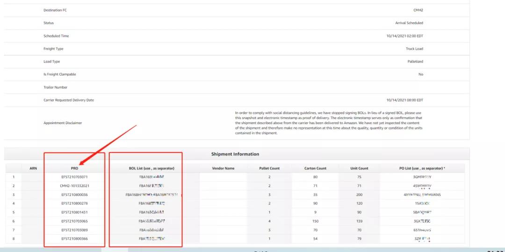Viewport: 505px width, 252px height.
Task: Select PRO number EFST210801431
Action: coord(74,212)
